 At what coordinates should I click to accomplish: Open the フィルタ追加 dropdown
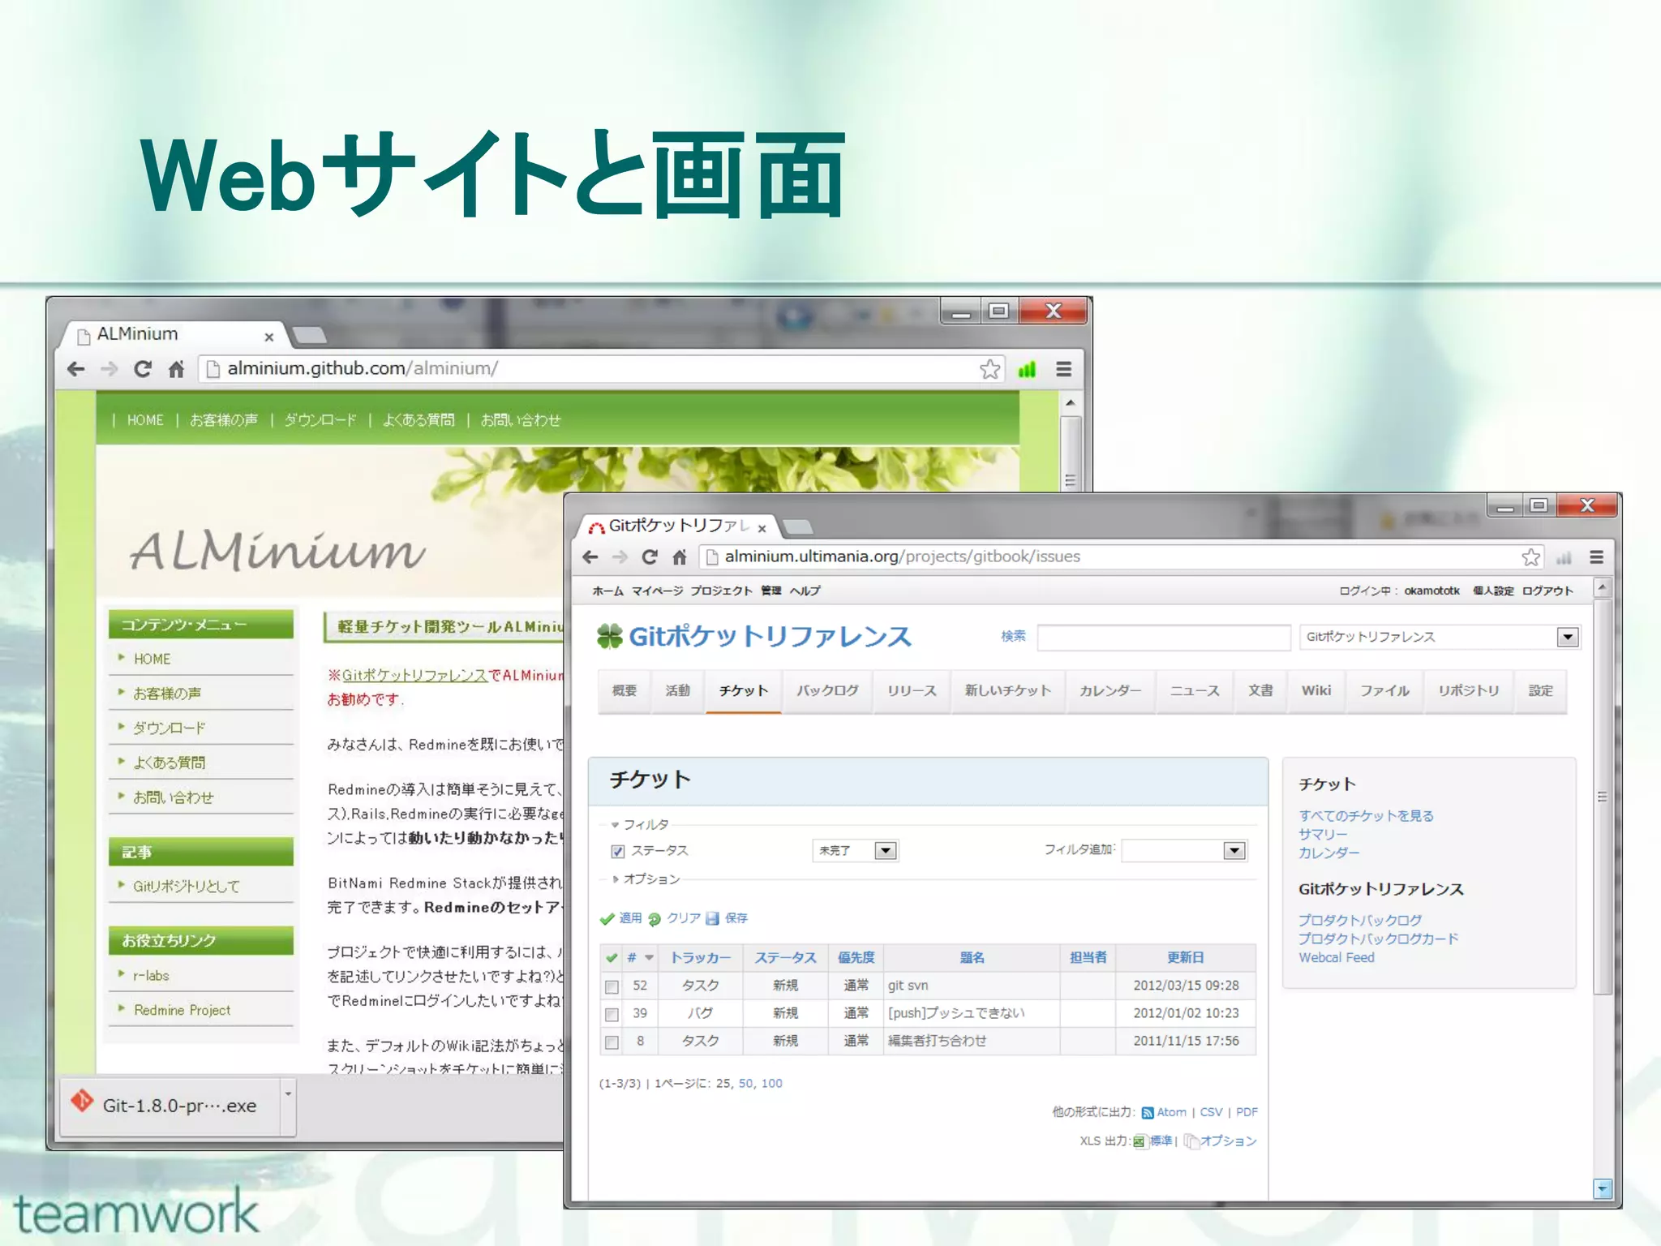(1234, 851)
